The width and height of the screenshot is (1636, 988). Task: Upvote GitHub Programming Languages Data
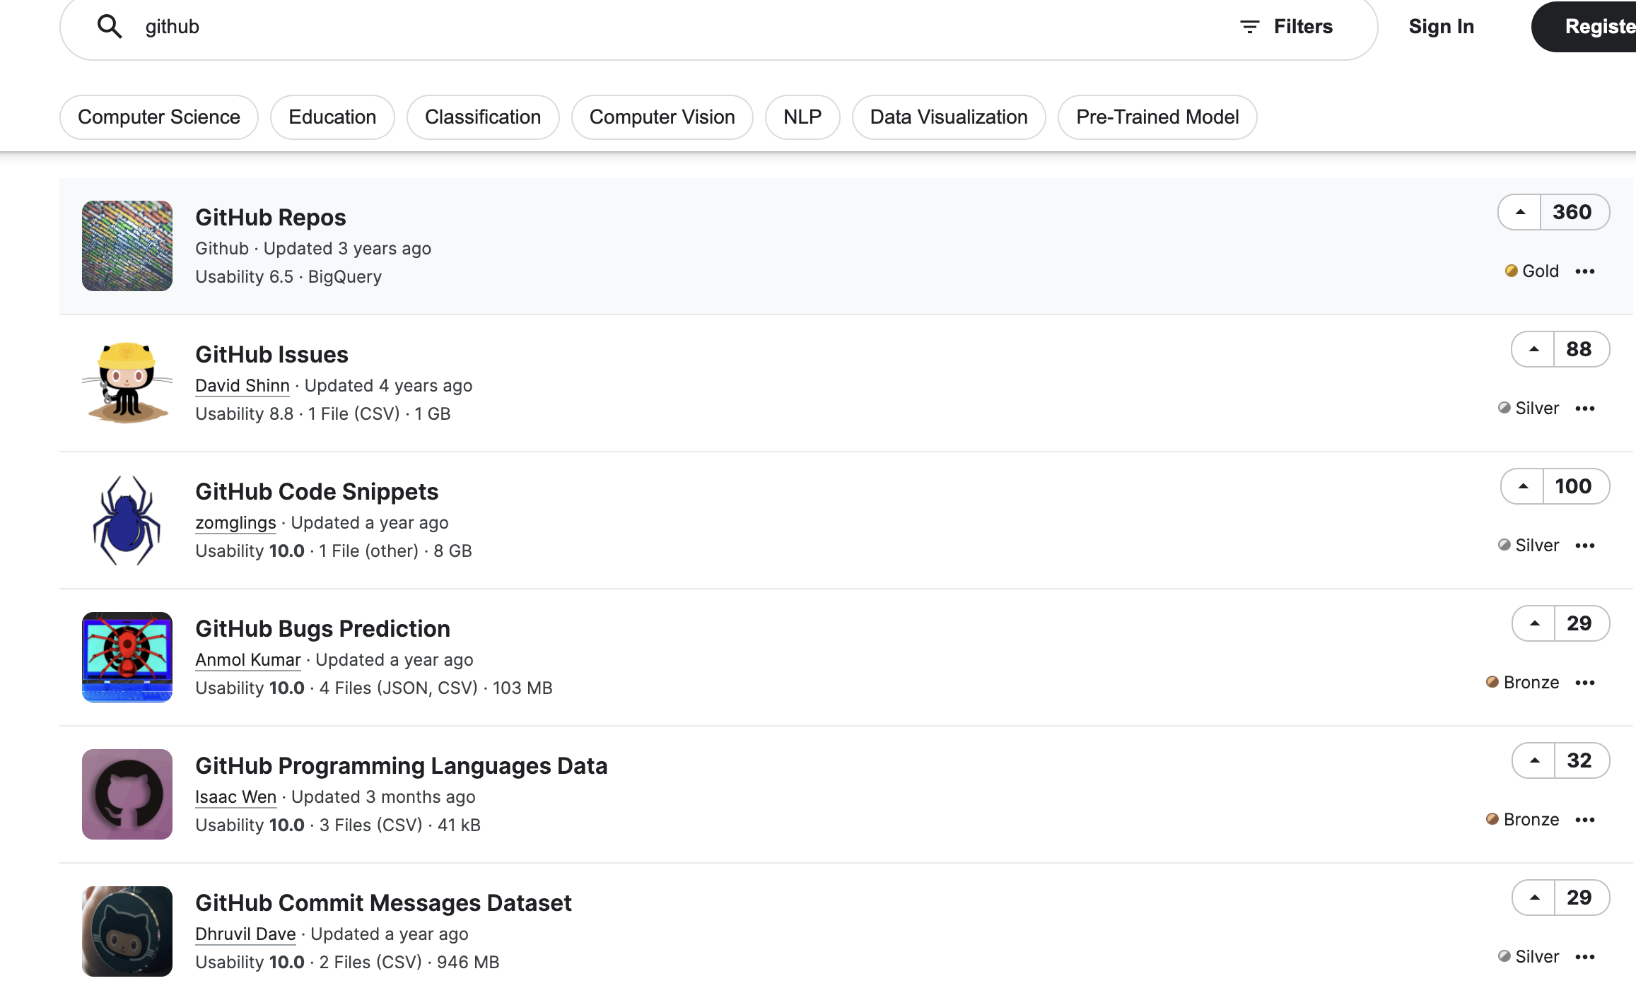click(1534, 760)
